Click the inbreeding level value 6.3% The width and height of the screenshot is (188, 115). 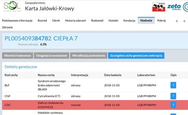coord(44,44)
